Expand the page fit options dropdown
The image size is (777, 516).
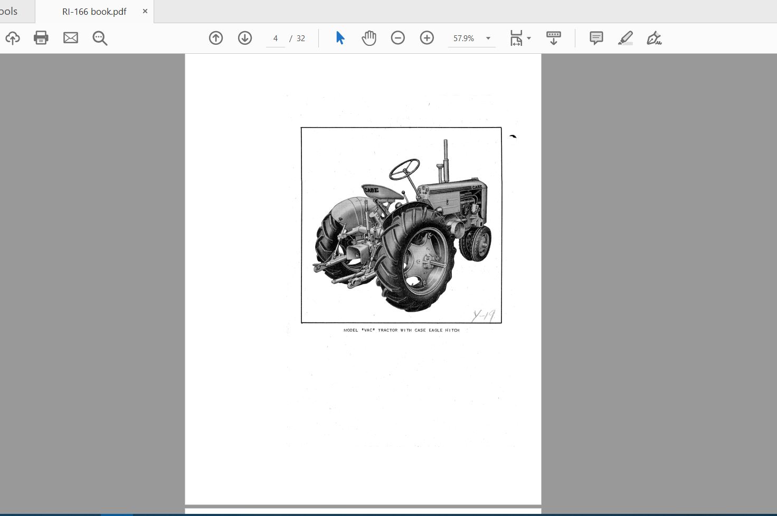529,37
